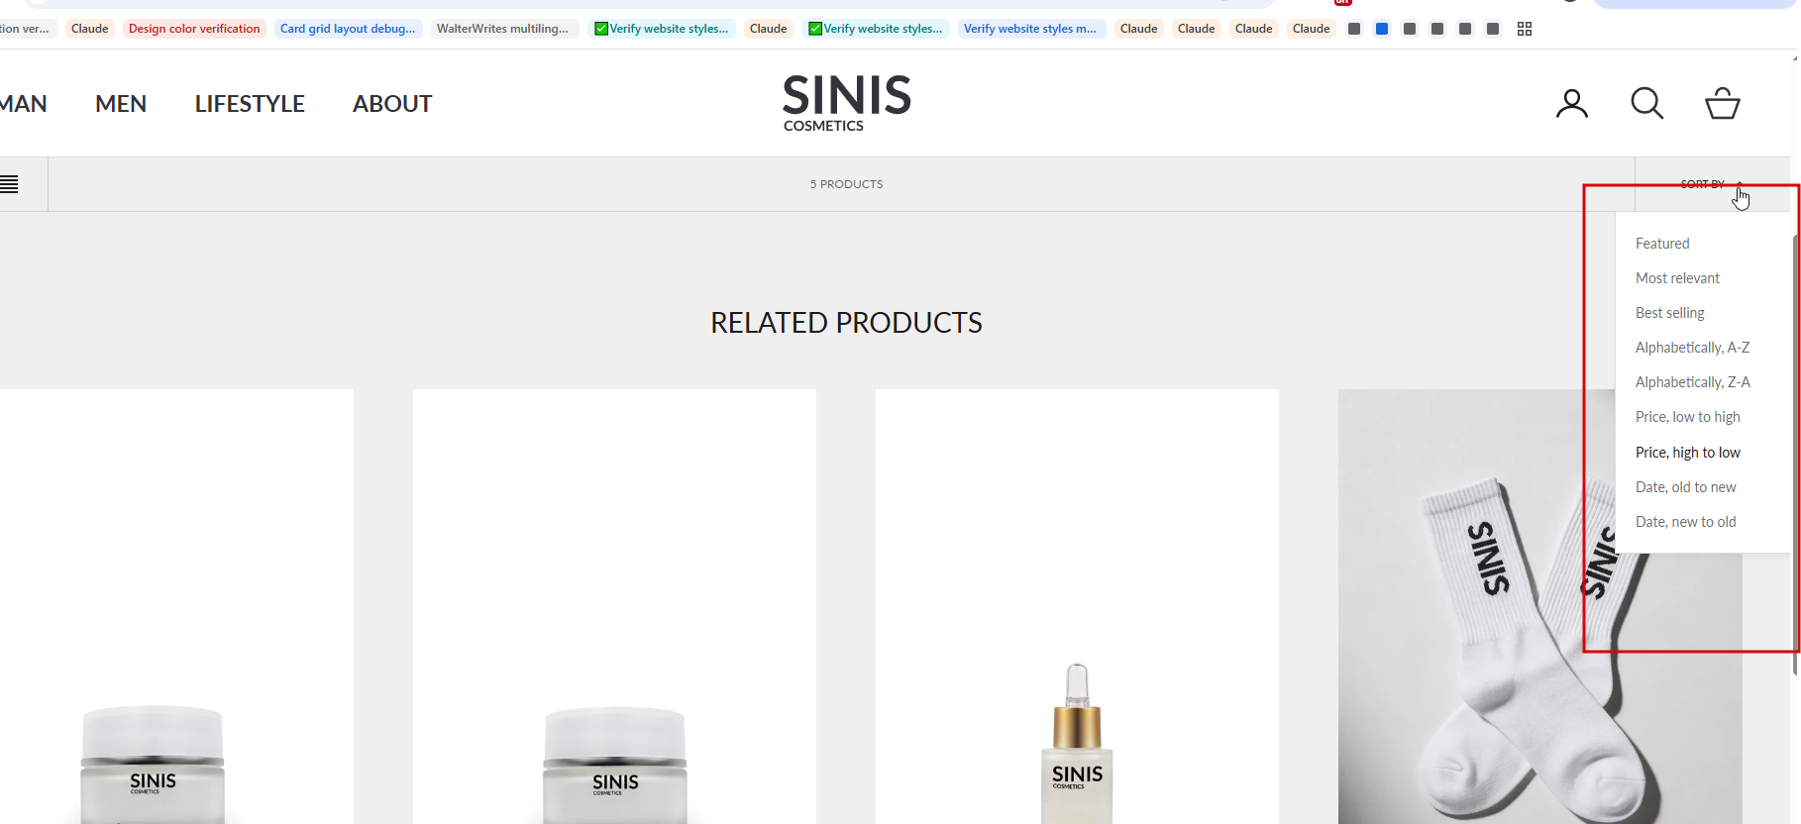The image size is (1801, 824).
Task: Sort by Featured
Action: click(x=1662, y=244)
